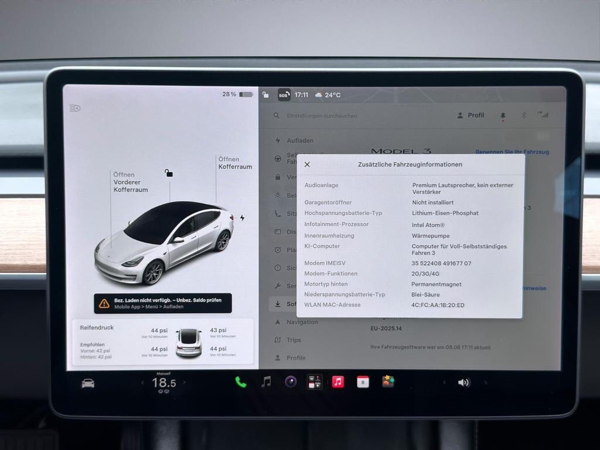This screenshot has width=600, height=450.
Task: Tap the speaker volume icon
Action: coord(463,382)
